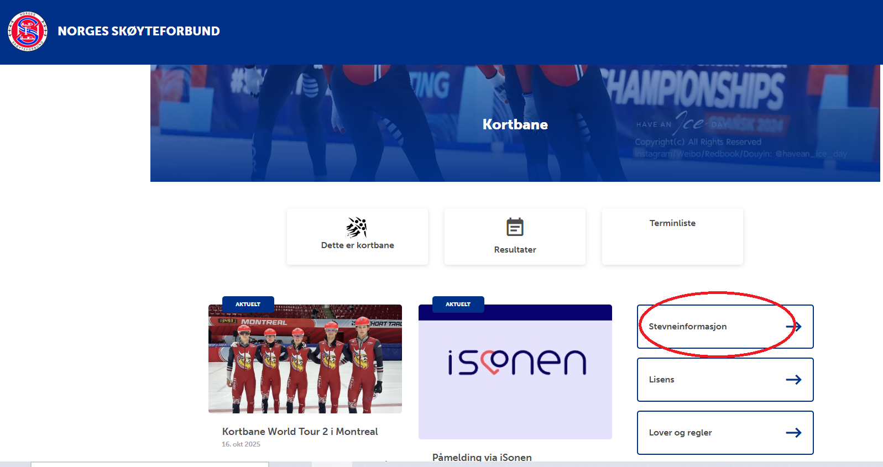
Task: Click the arrow icon next to Lover og regler
Action: (793, 433)
